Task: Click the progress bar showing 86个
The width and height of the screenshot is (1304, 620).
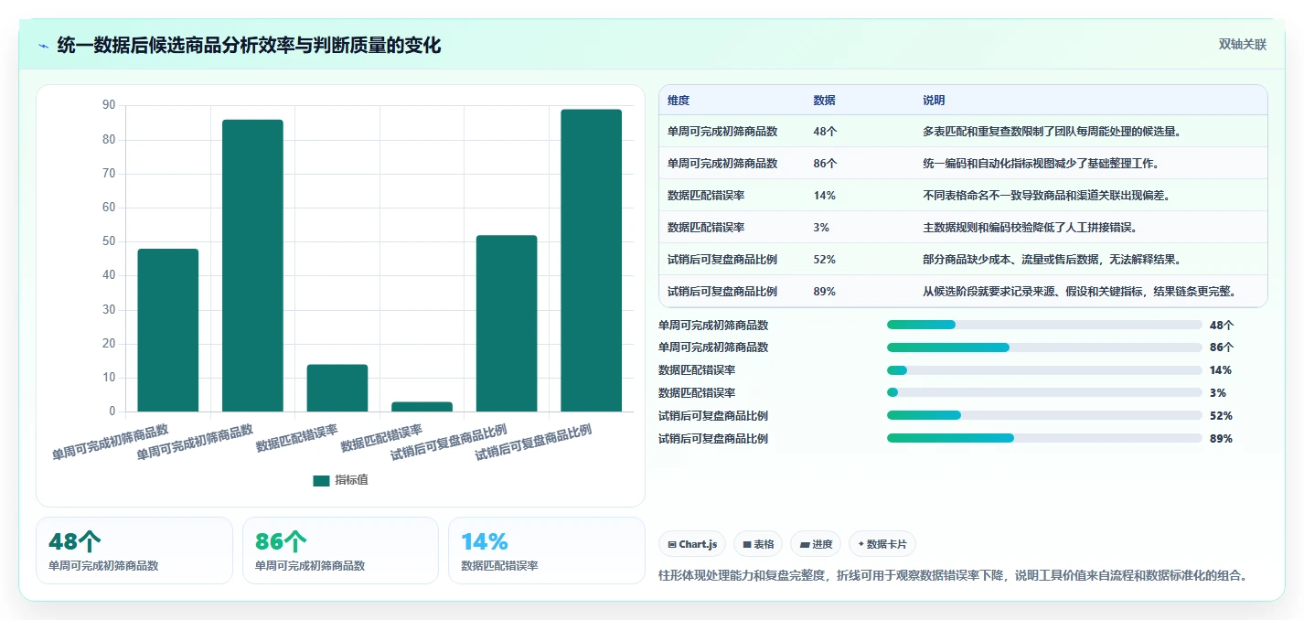Action: [1044, 347]
